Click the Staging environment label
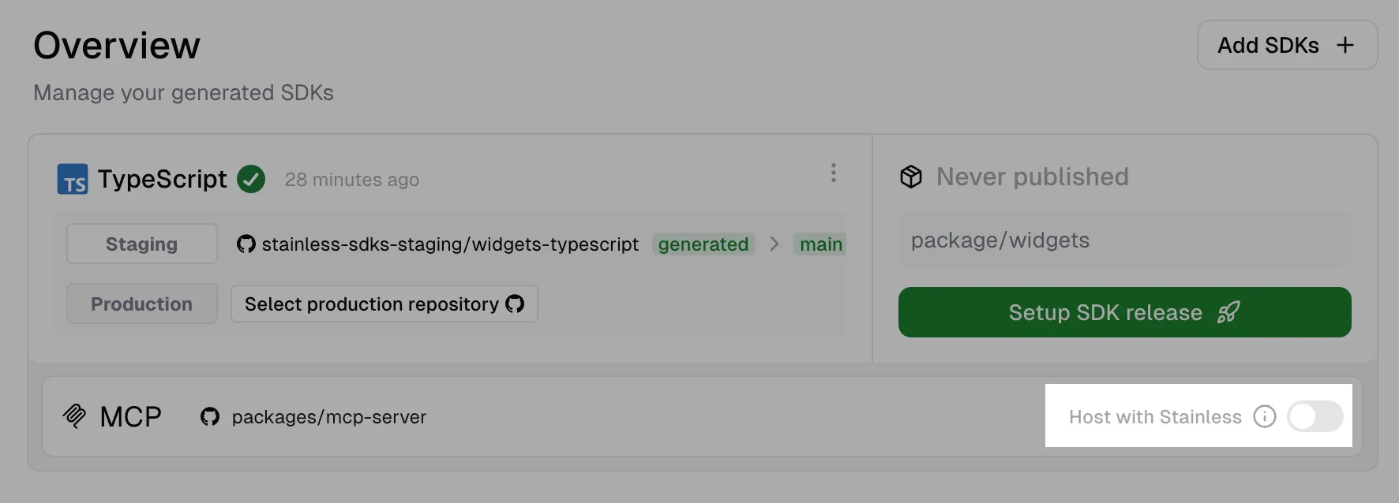 (141, 244)
